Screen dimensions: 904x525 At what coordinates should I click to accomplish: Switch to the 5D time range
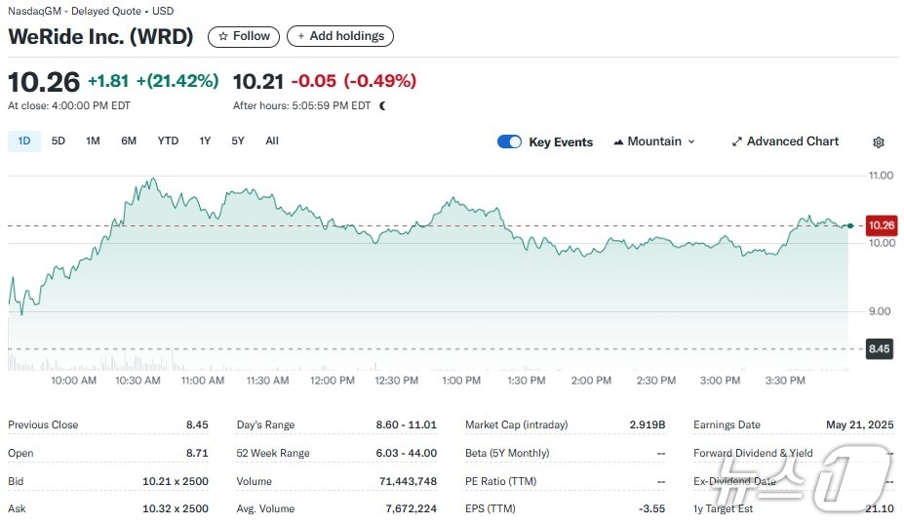(59, 141)
